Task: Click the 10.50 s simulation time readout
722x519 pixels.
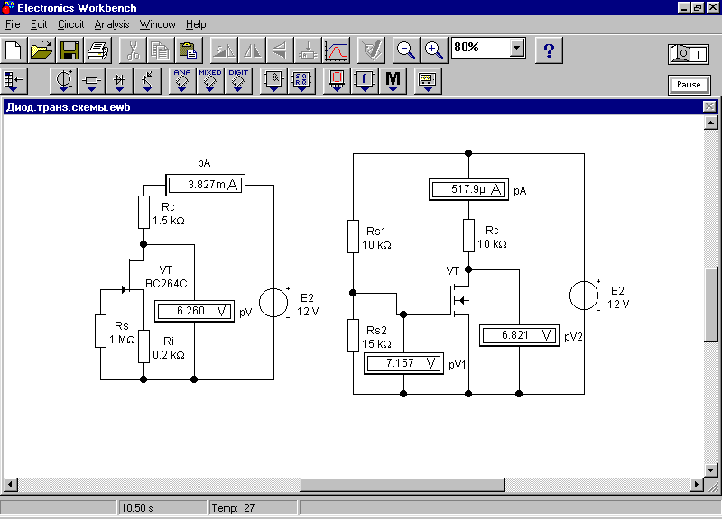Action: pos(162,508)
